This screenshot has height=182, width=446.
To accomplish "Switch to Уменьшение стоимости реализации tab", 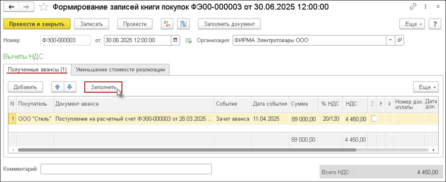I will click(120, 69).
